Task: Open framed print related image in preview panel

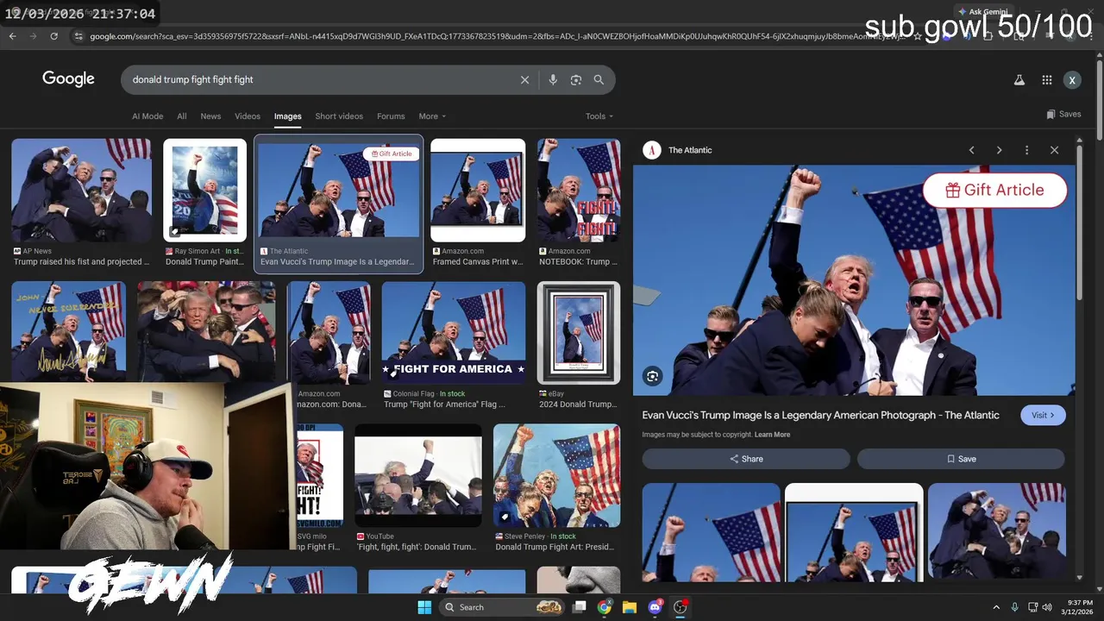Action: [x=854, y=532]
